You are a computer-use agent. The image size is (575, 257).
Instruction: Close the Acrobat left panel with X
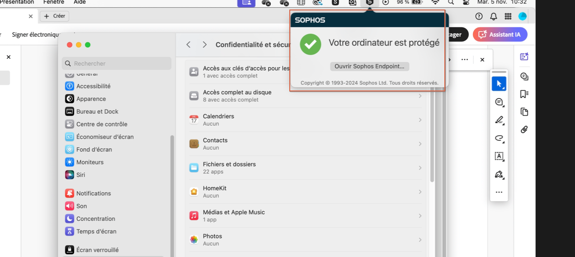tap(9, 57)
